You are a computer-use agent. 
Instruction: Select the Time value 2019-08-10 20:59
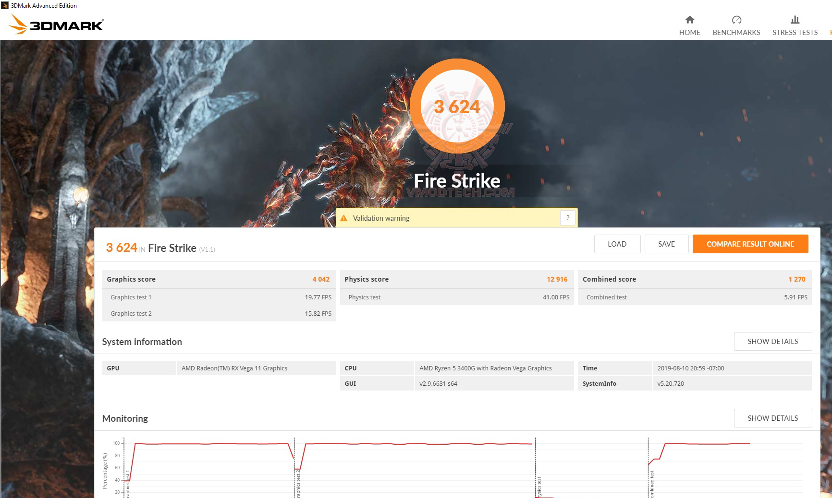(x=691, y=368)
